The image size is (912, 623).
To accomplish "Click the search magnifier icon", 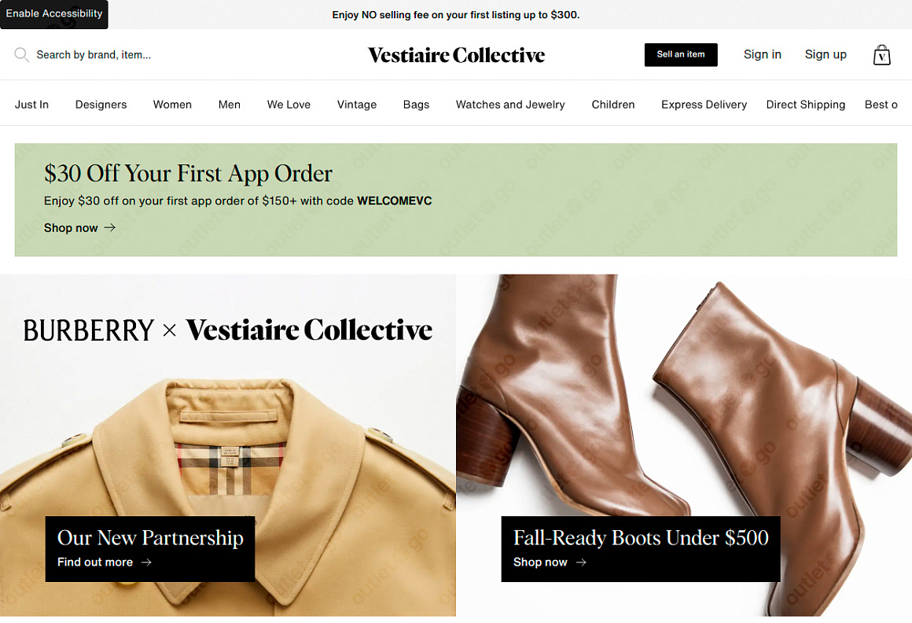I will pyautogui.click(x=21, y=55).
